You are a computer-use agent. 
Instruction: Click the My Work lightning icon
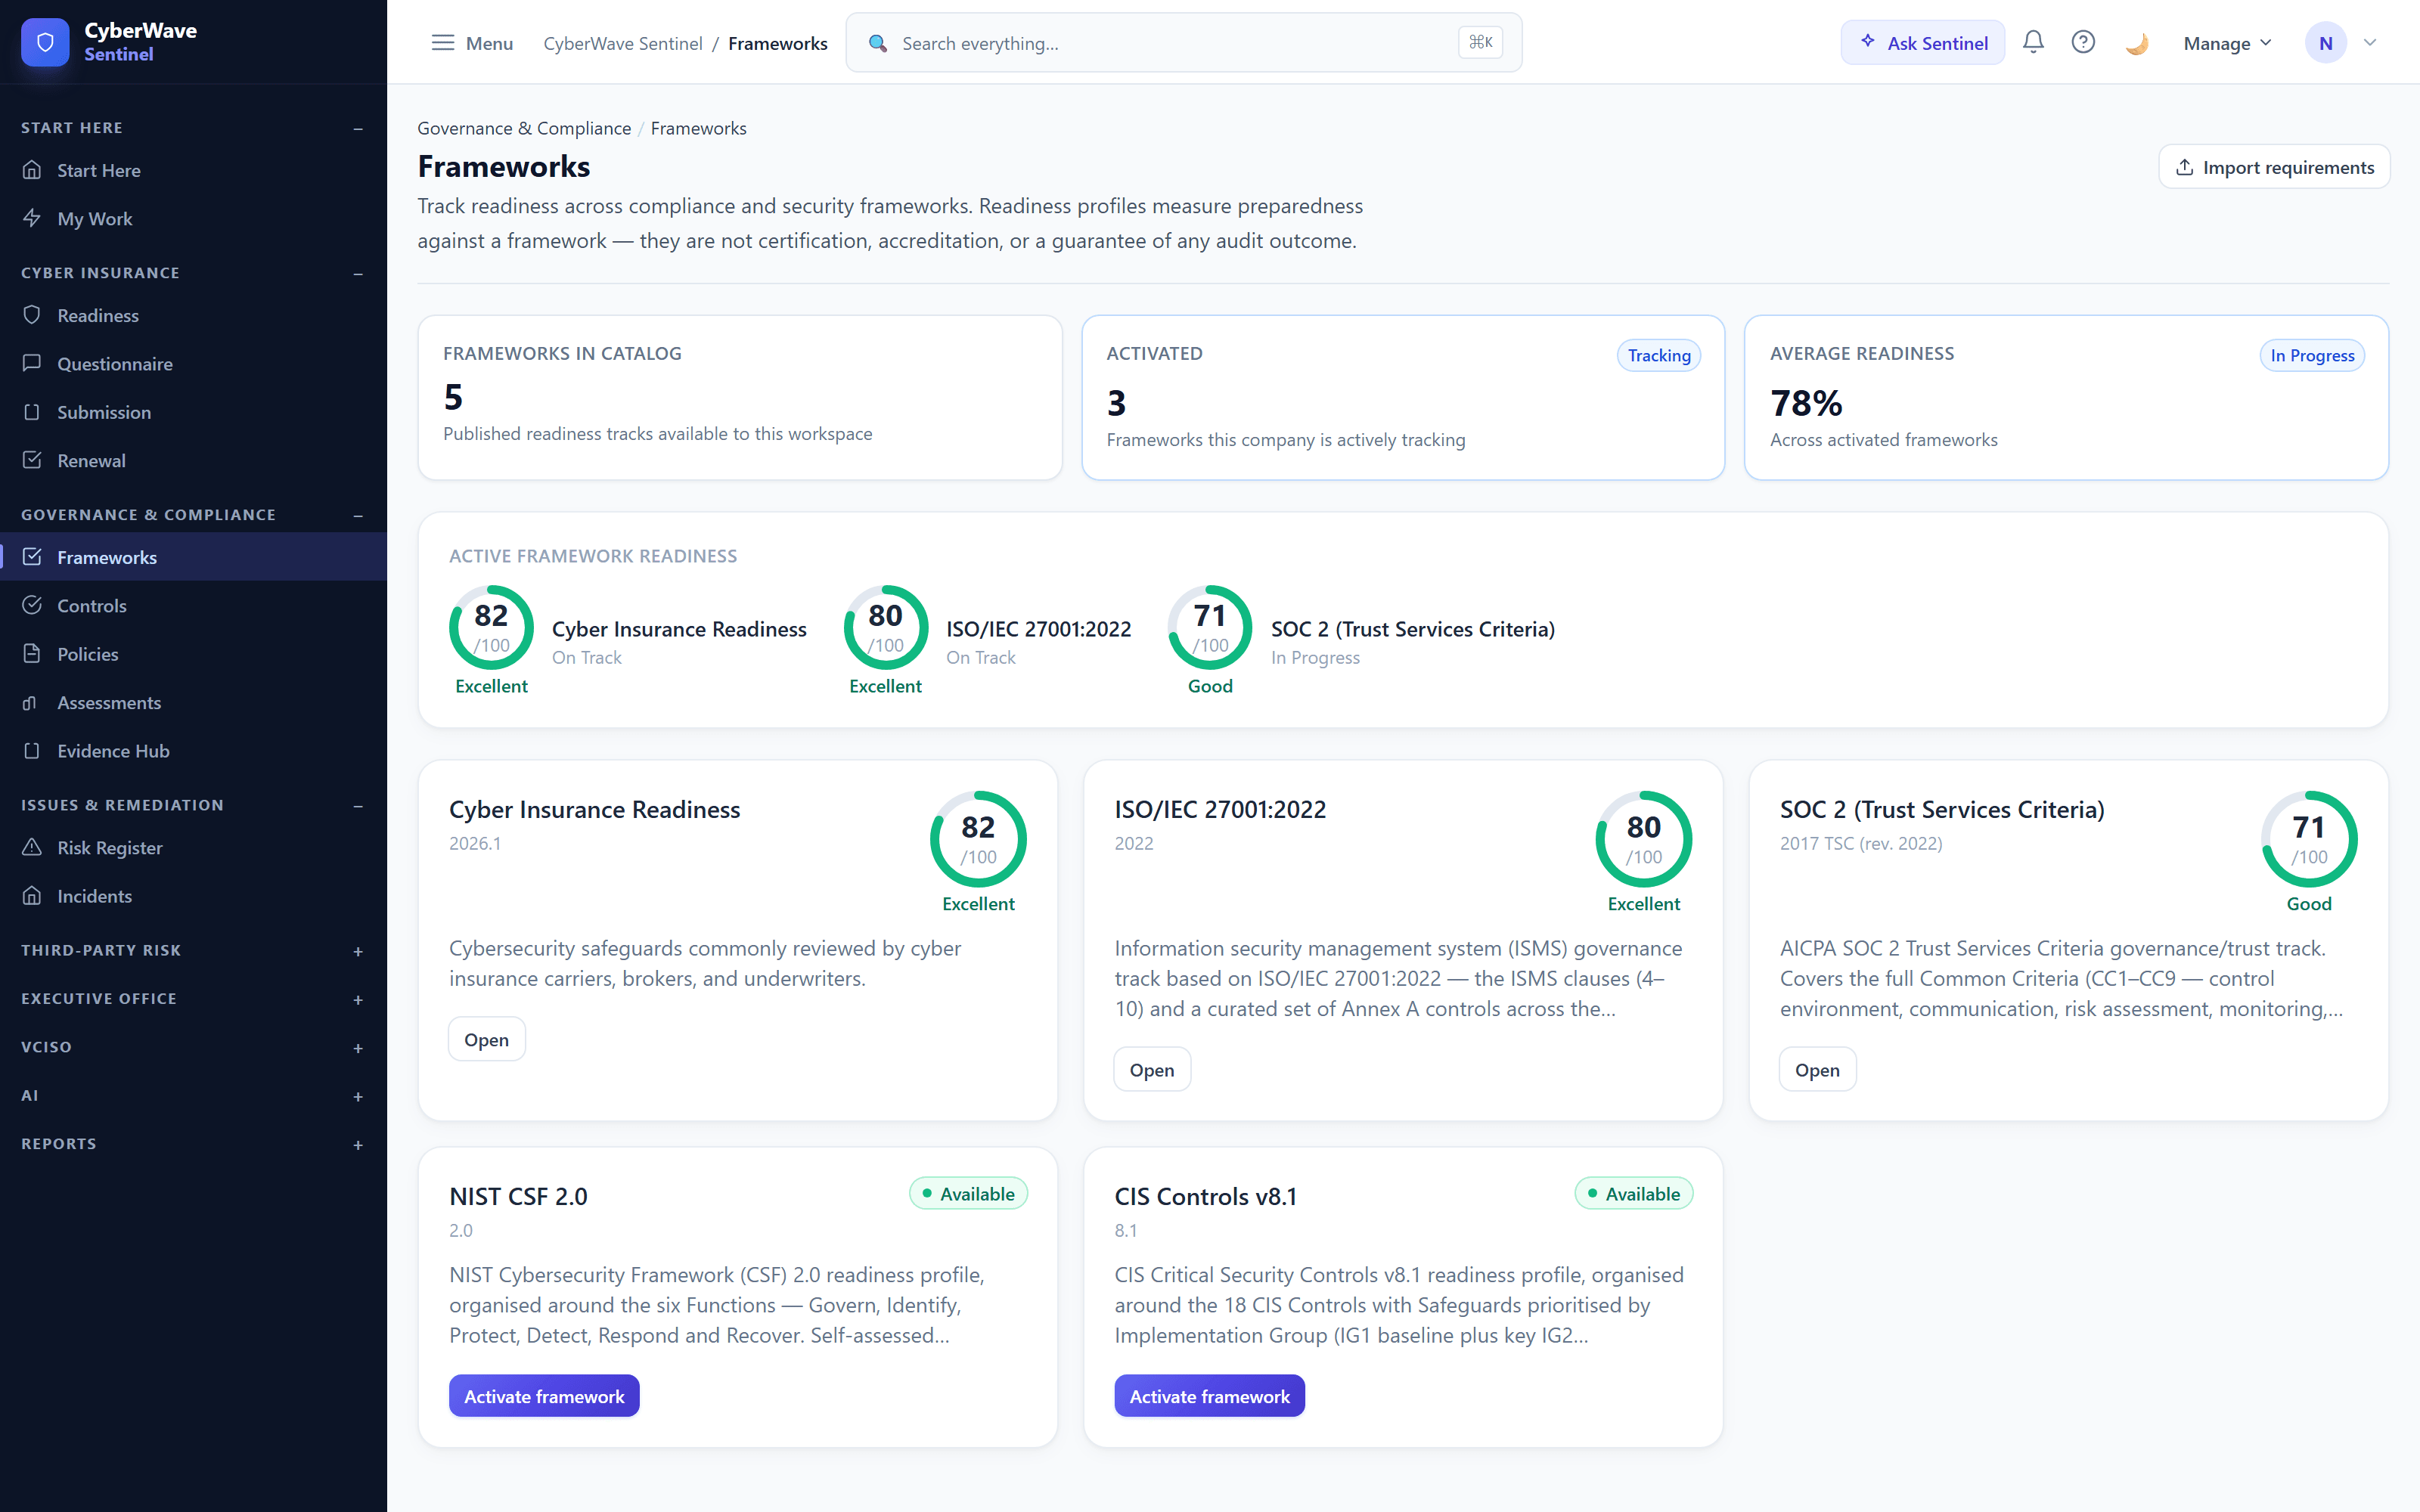click(x=32, y=218)
